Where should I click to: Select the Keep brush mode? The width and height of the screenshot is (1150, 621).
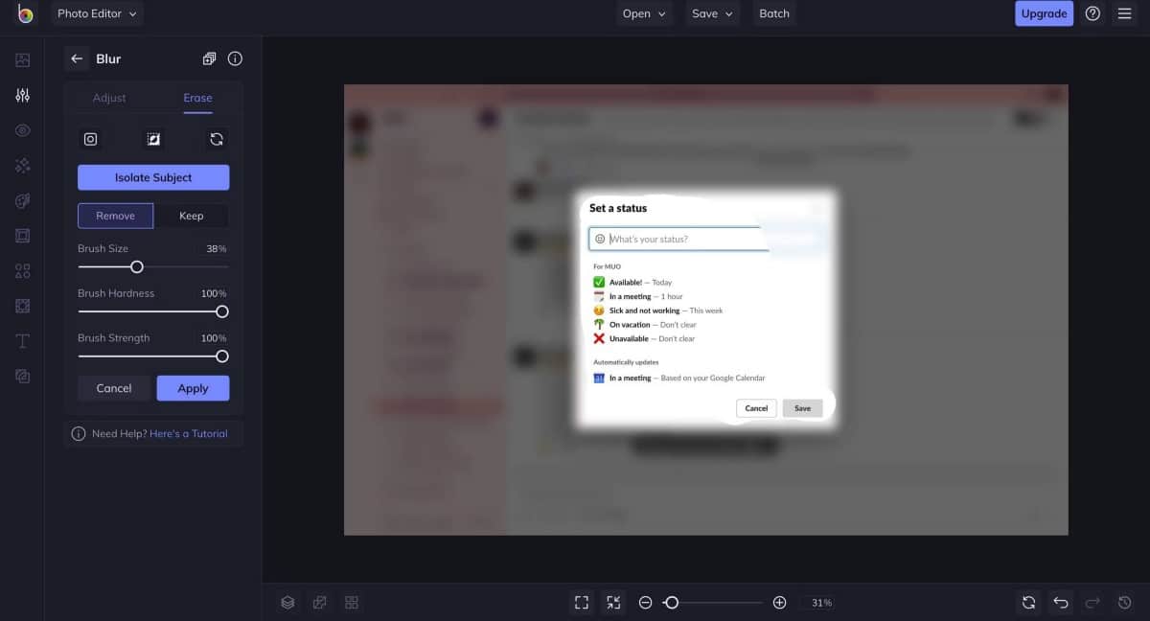[x=191, y=216]
